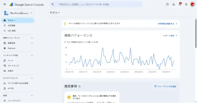Open ページ in the sidebar
Viewport: 197px width, 103px height.
coord(18,60)
